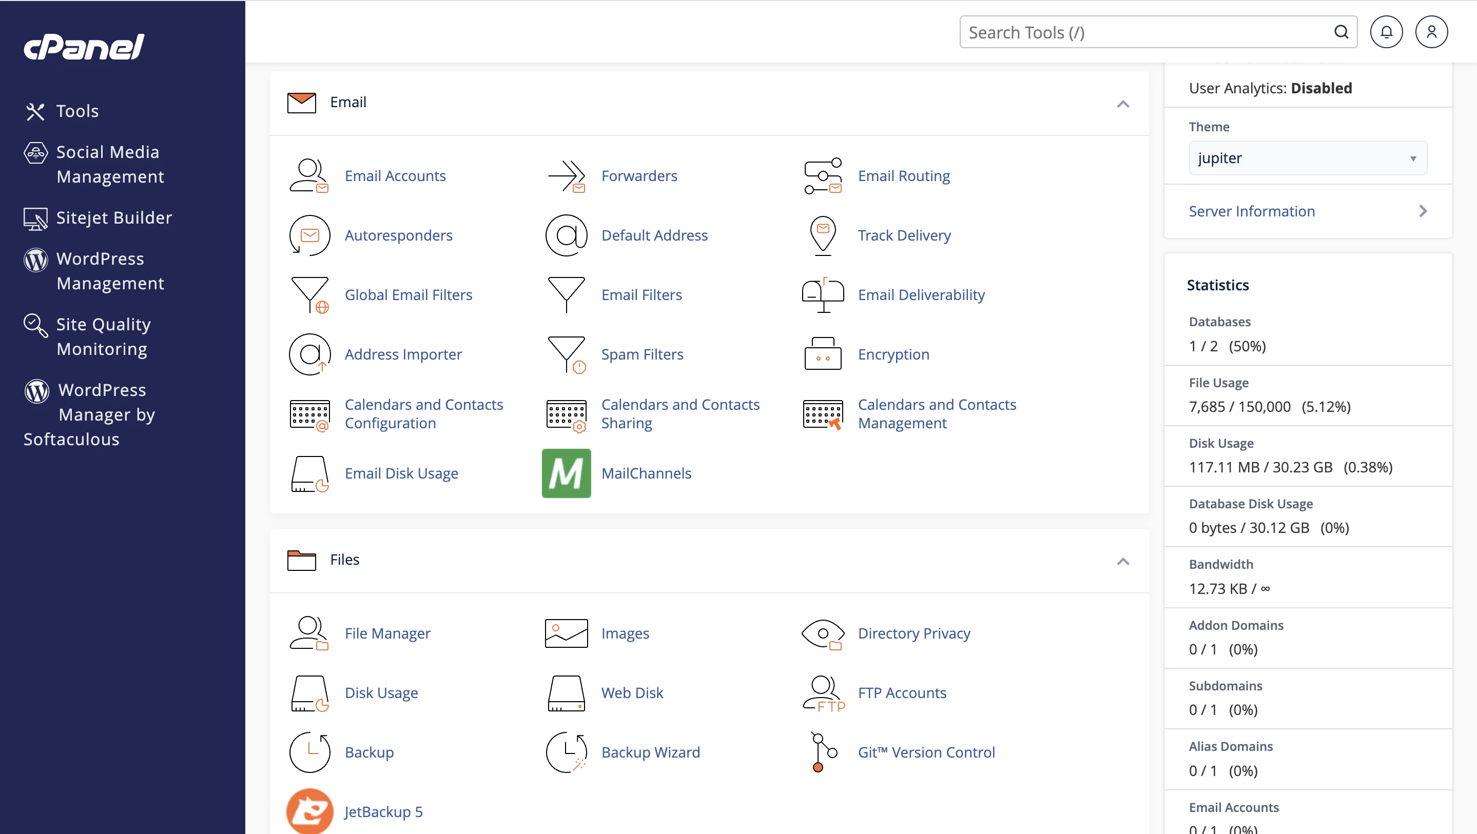This screenshot has width=1477, height=834.
Task: Expand Server Information arrow
Action: pos(1423,211)
